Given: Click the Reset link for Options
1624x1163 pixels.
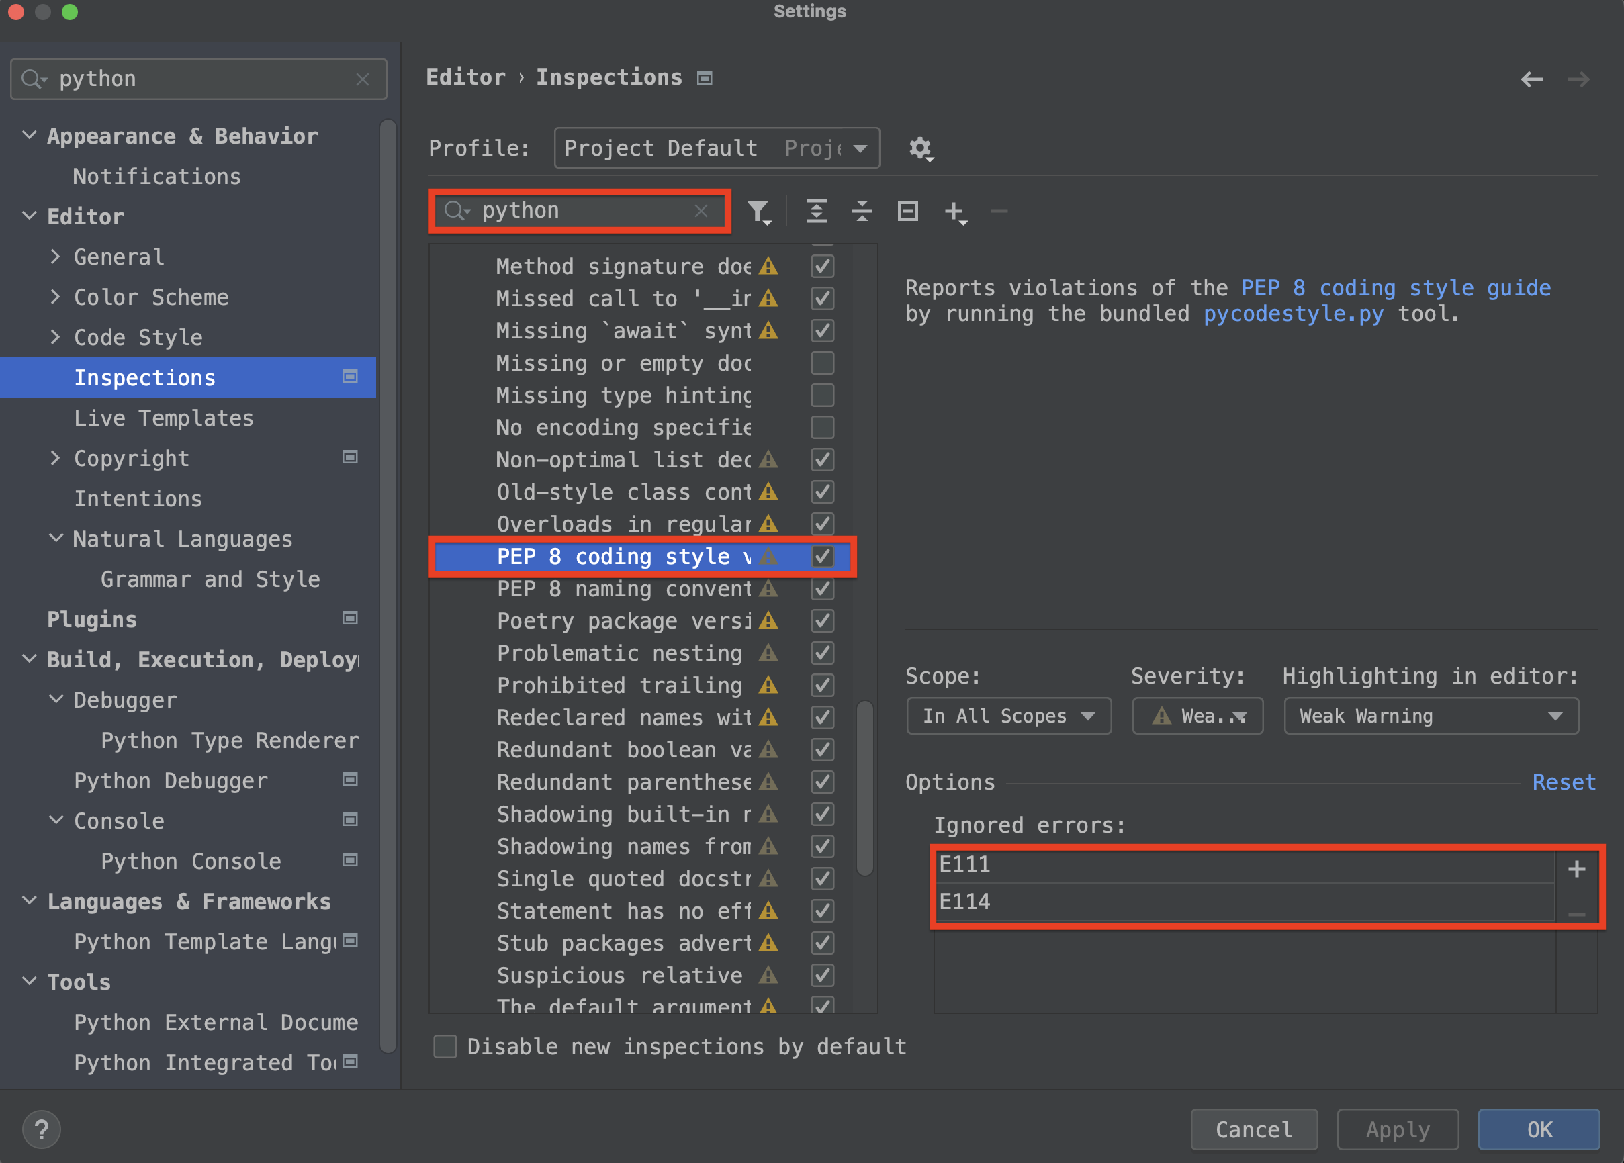Looking at the screenshot, I should click(x=1564, y=782).
